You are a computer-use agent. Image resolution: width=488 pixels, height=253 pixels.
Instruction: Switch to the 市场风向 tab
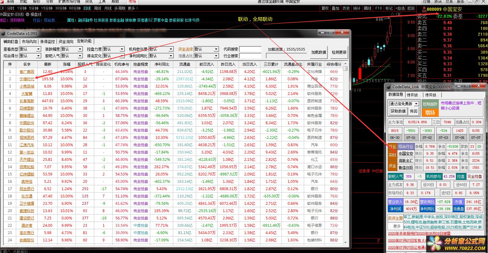point(29,42)
